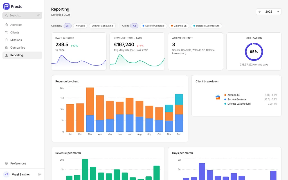Click the Missions briefcase icon
288x180 pixels.
point(6,40)
